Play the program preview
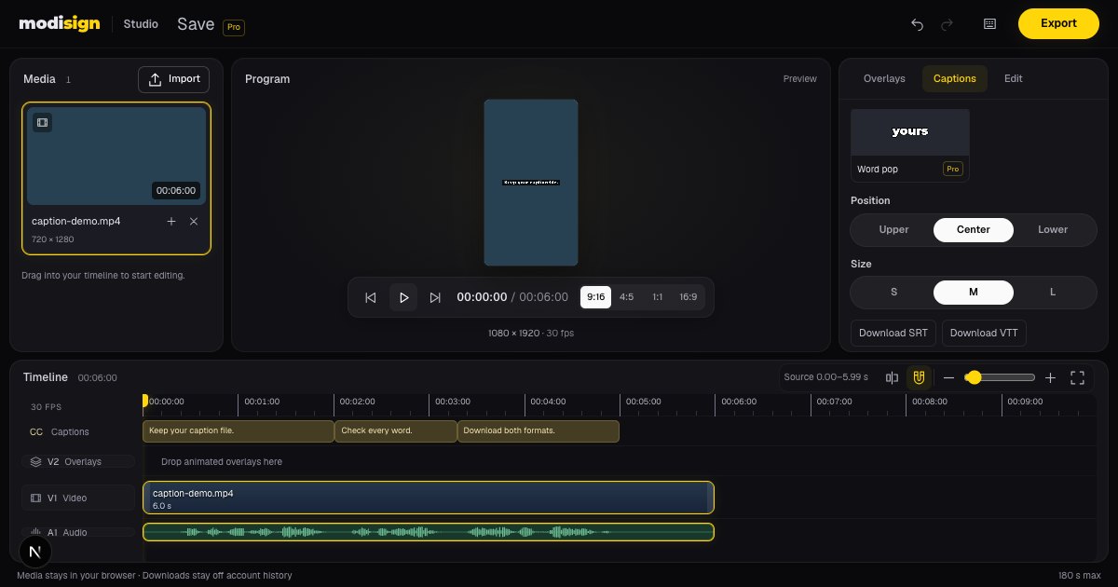1118x587 pixels. (x=403, y=297)
